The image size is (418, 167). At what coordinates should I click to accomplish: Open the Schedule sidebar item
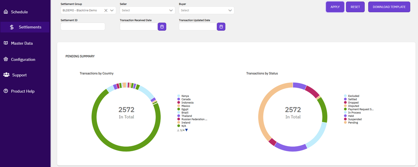tap(19, 12)
